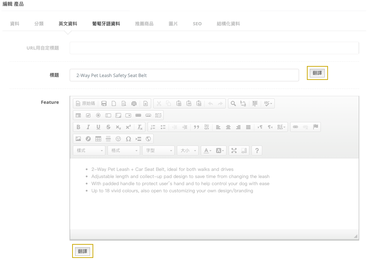The height and width of the screenshot is (259, 368).
Task: Create a Div container
Action: tap(207, 127)
